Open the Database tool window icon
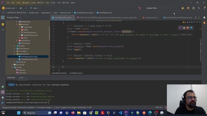207x116 pixels. (x=204, y=23)
